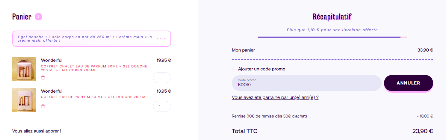Click the cart item count badge
Image resolution: width=446 pixels, height=140 pixels.
click(38, 17)
